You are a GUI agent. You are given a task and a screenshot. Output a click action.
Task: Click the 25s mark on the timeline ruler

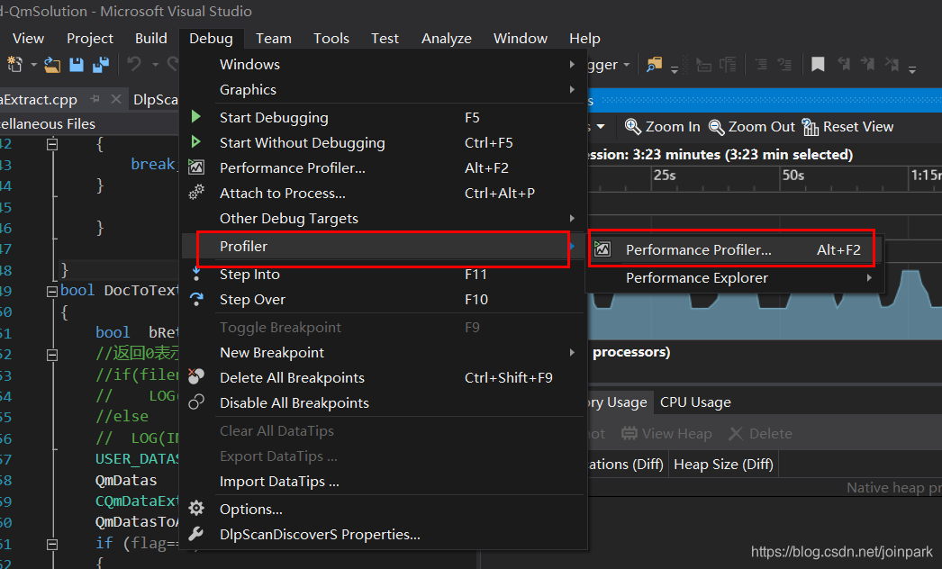coord(665,176)
